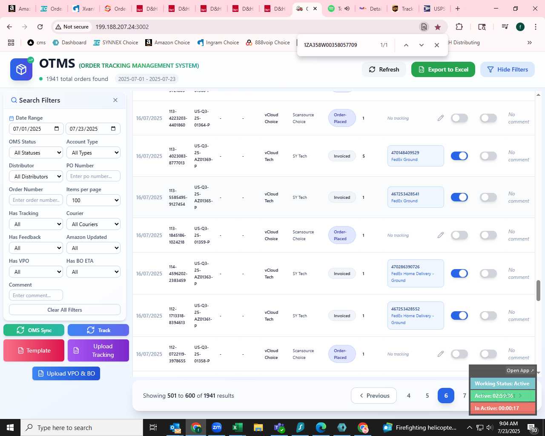545x436 pixels.
Task: Toggle second switch for tracking 467253428552
Action: pos(488,316)
